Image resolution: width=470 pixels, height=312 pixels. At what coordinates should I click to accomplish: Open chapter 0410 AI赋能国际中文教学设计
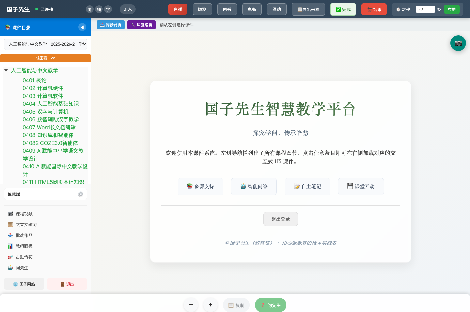[55, 170]
